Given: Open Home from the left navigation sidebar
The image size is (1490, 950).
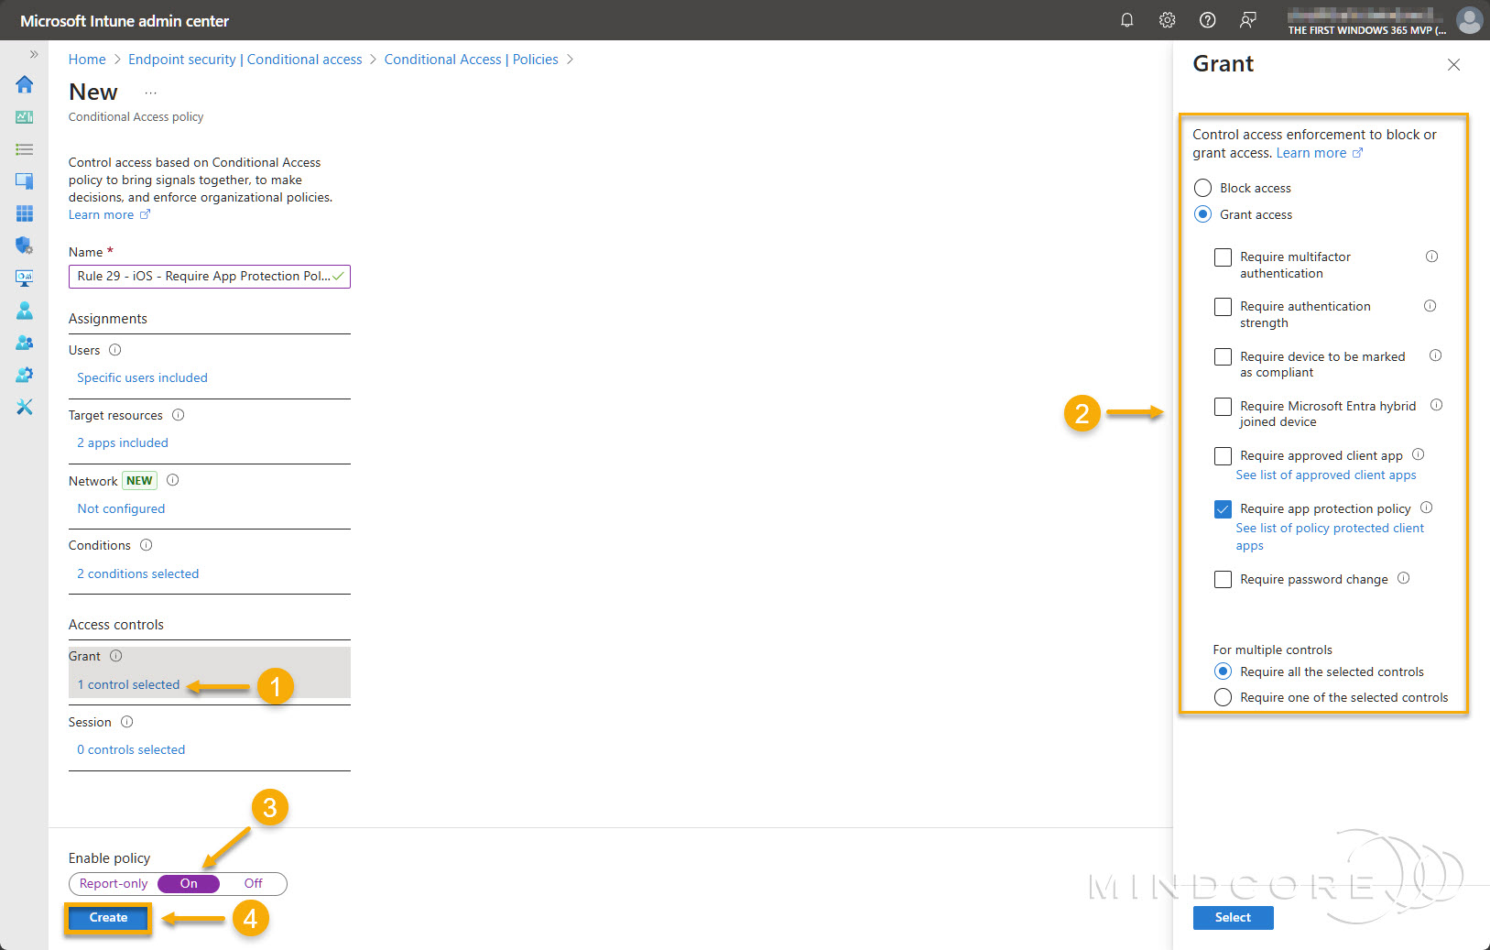Looking at the screenshot, I should pos(24,84).
